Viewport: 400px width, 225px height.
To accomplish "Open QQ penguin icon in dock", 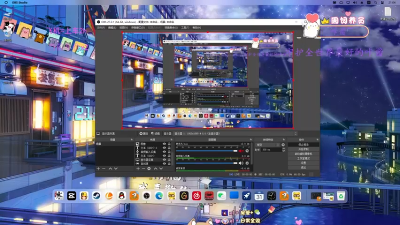I will (x=121, y=196).
